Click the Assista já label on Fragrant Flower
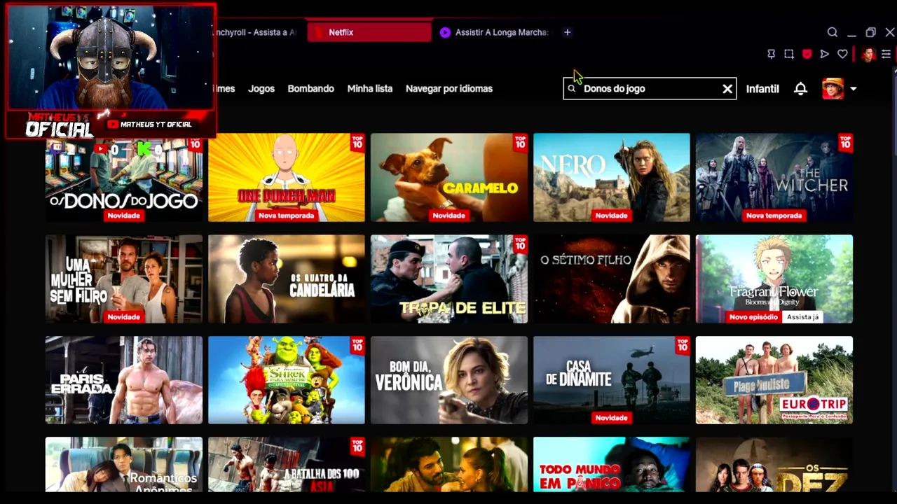Image resolution: width=897 pixels, height=504 pixels. 802,317
